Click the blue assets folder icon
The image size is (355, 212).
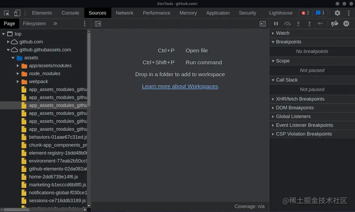coord(19,58)
